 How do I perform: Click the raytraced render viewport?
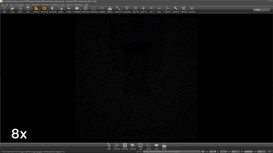point(136,78)
